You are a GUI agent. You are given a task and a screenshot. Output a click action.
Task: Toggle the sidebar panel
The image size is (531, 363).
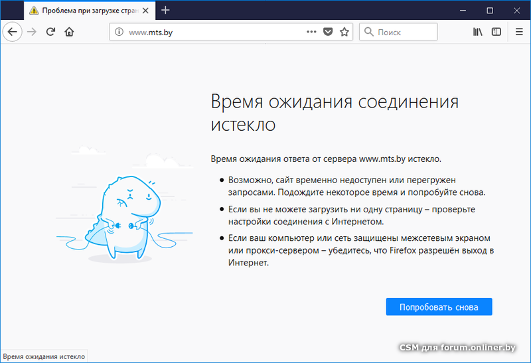point(496,32)
